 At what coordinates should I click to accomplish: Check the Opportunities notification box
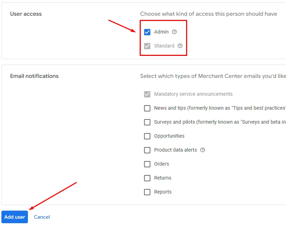pos(147,136)
